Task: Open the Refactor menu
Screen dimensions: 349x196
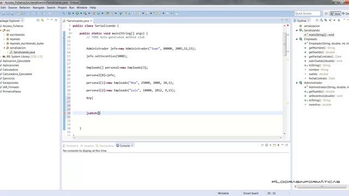Action: pos(25,7)
